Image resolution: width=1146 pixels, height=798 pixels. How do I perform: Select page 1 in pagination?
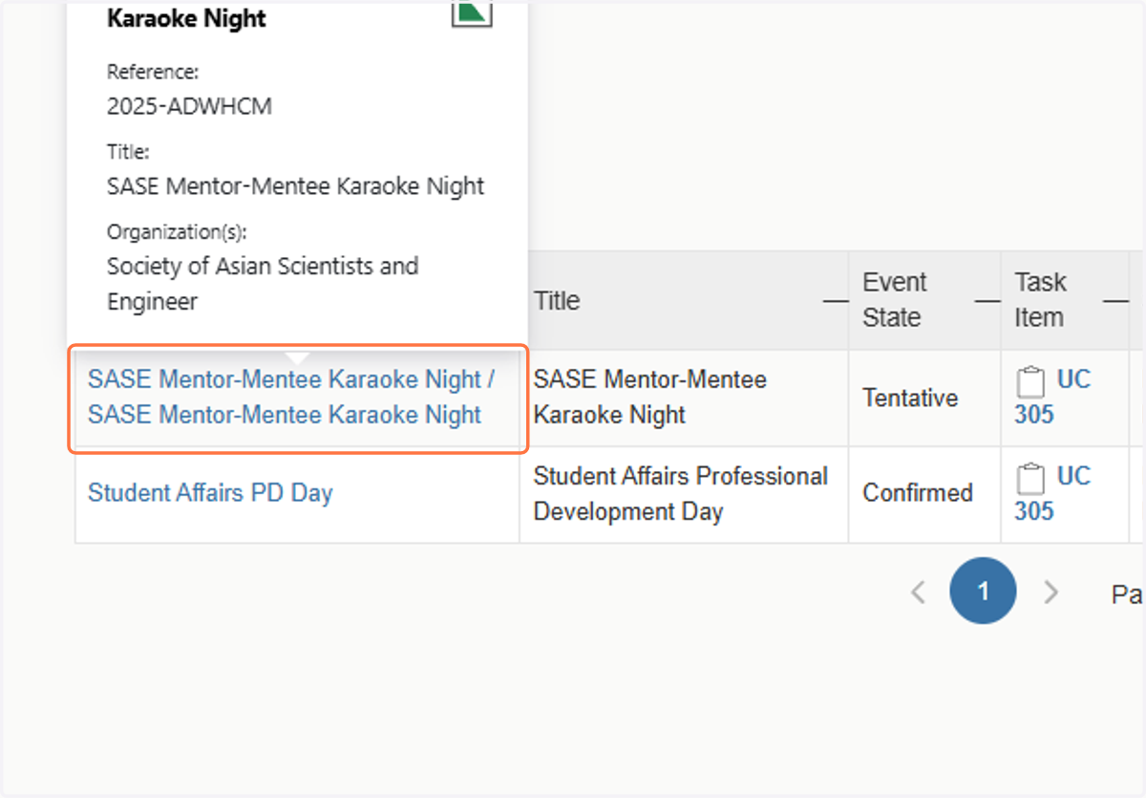tap(983, 592)
